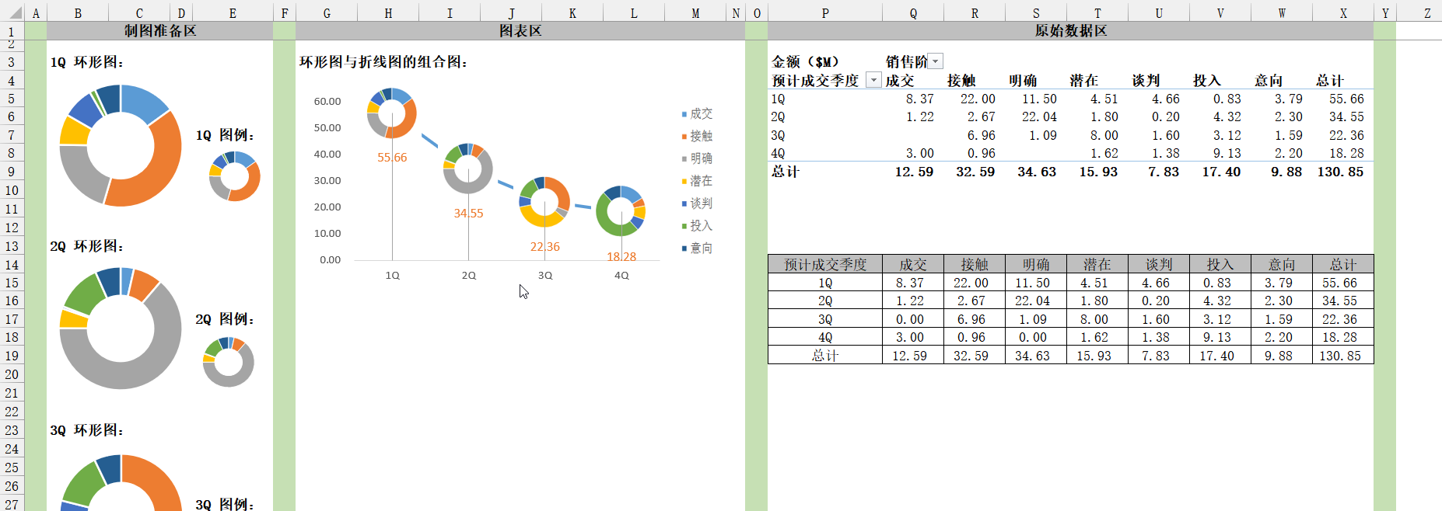Select the 1Q 环形图 label cell
The width and height of the screenshot is (1442, 511).
coord(86,62)
